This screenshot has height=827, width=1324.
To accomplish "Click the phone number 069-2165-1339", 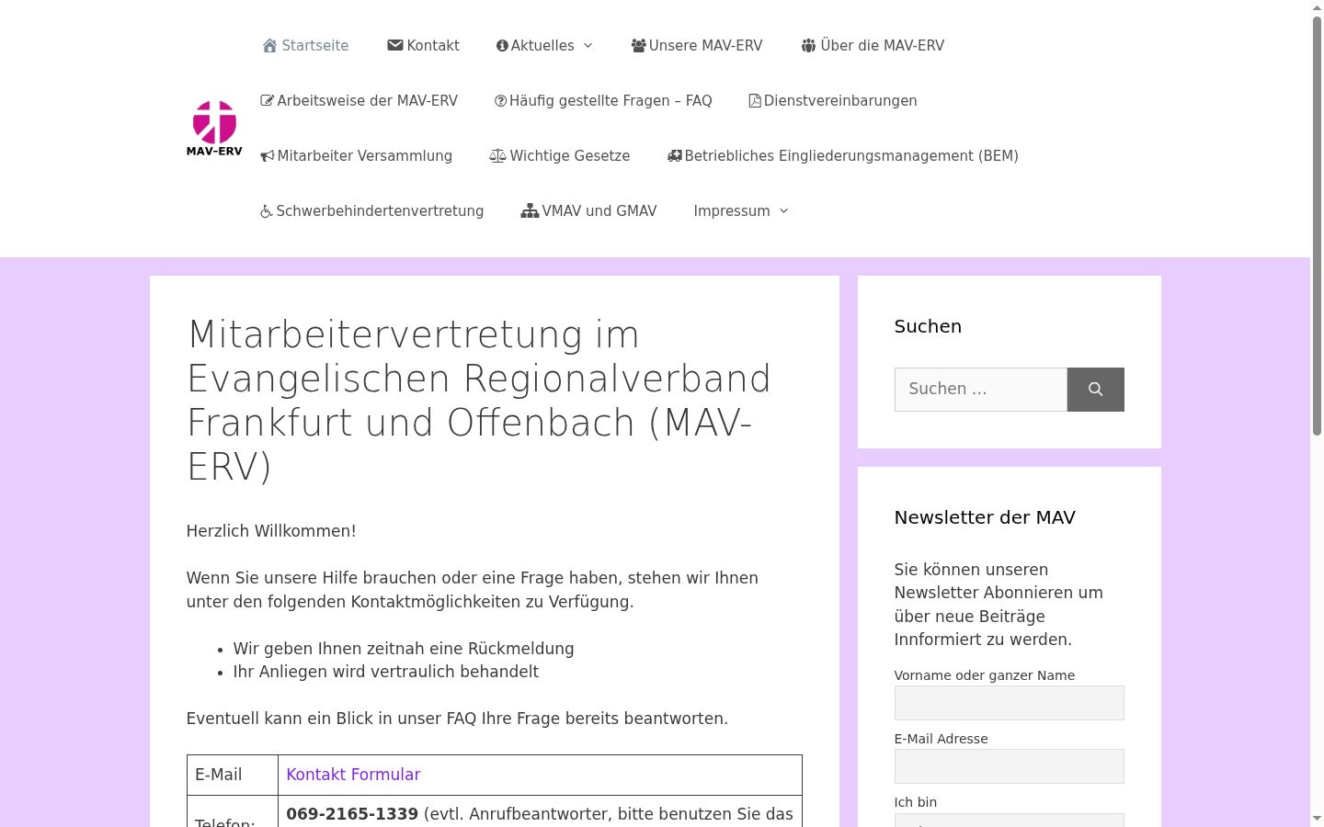I will [352, 814].
